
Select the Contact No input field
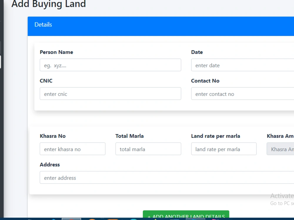coord(243,94)
